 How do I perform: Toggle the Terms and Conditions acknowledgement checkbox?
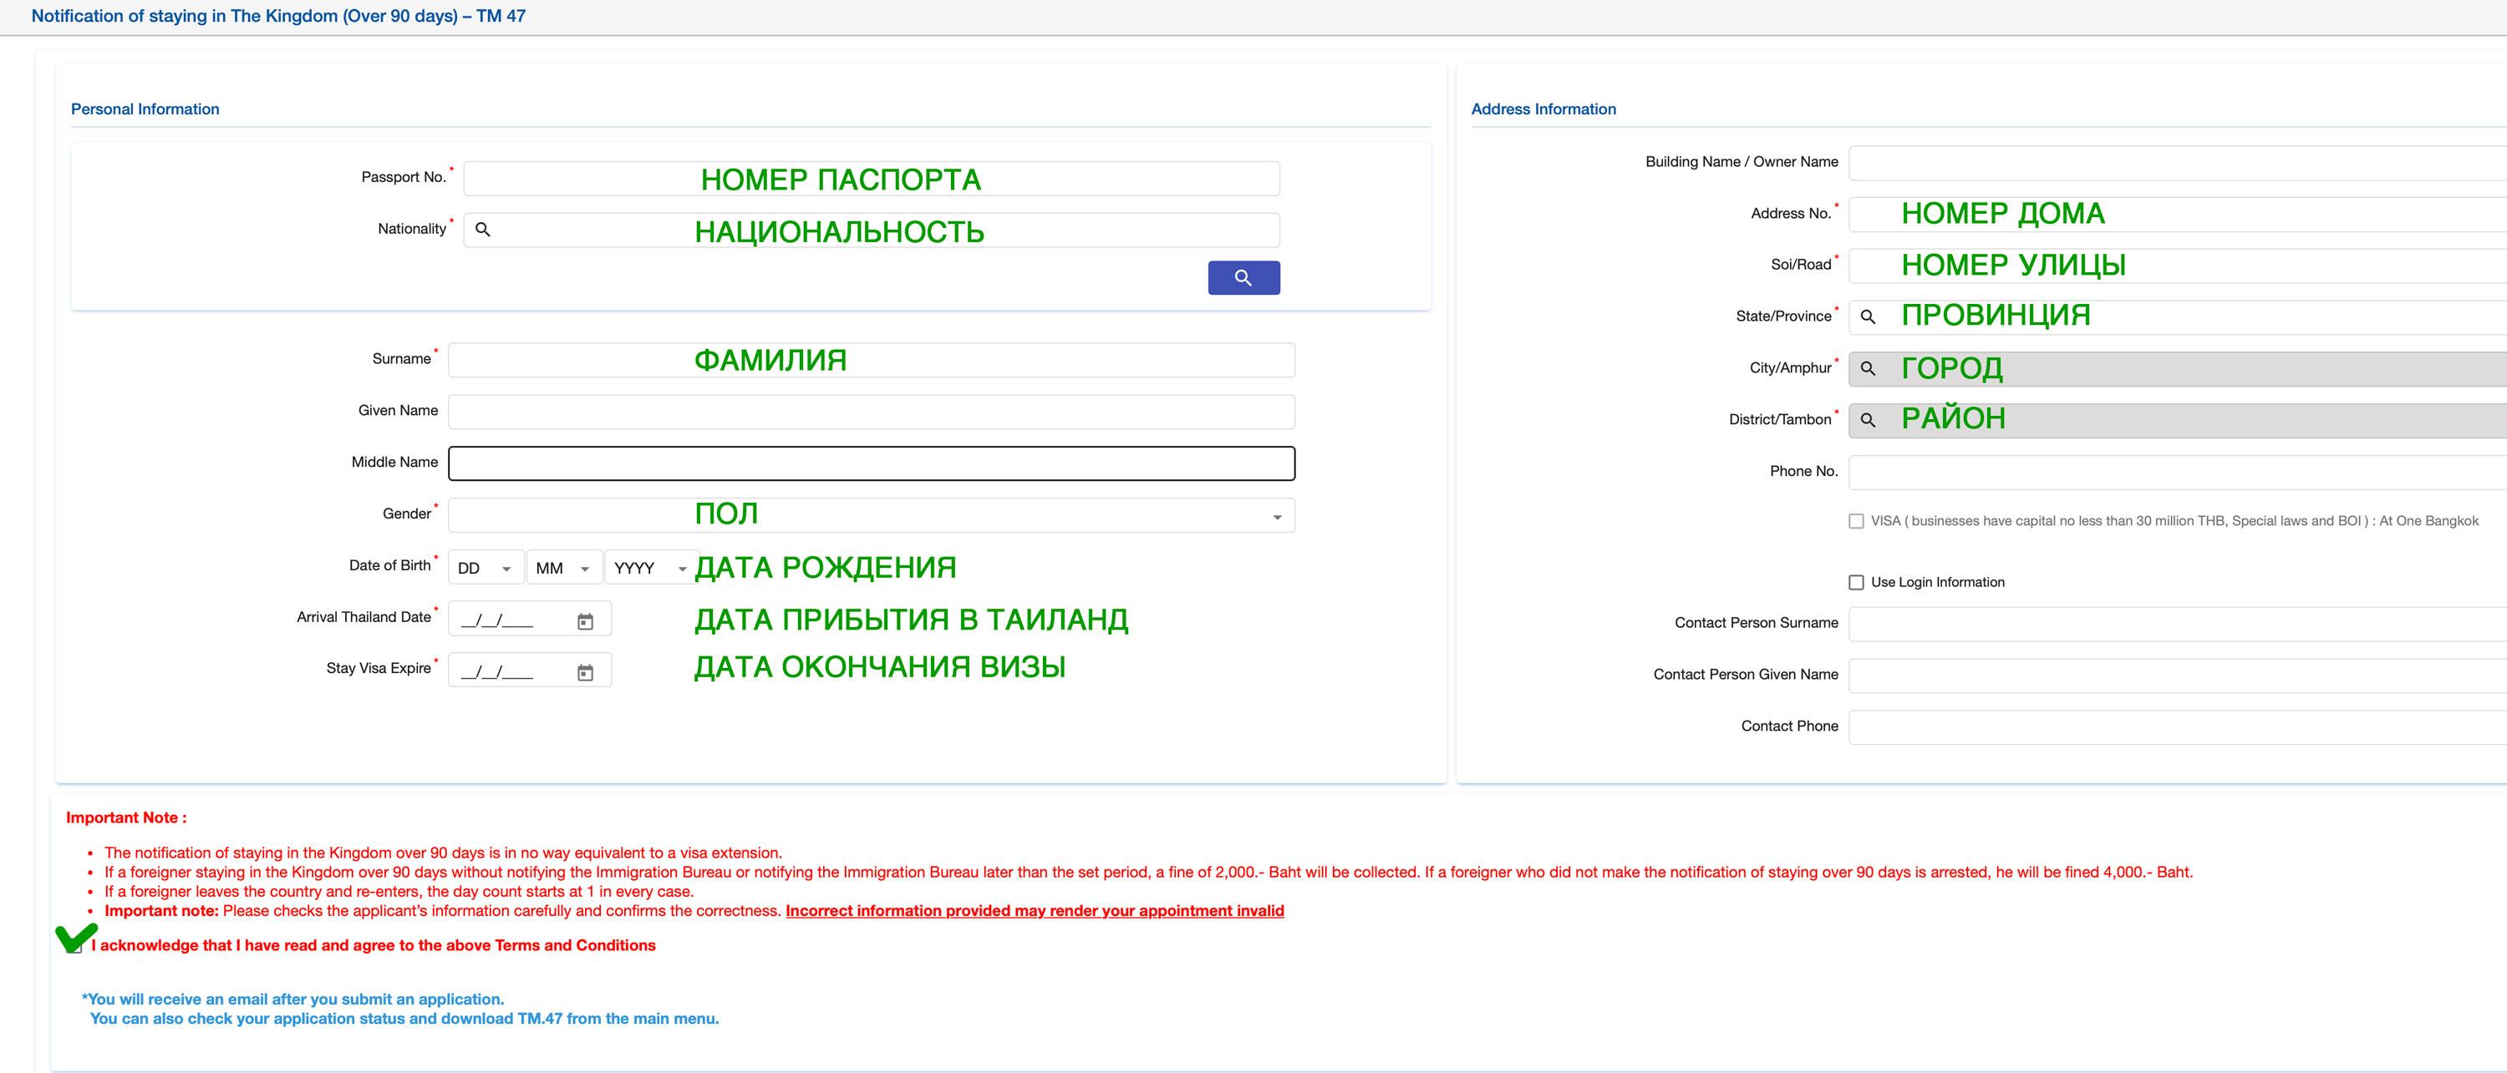pyautogui.click(x=78, y=944)
